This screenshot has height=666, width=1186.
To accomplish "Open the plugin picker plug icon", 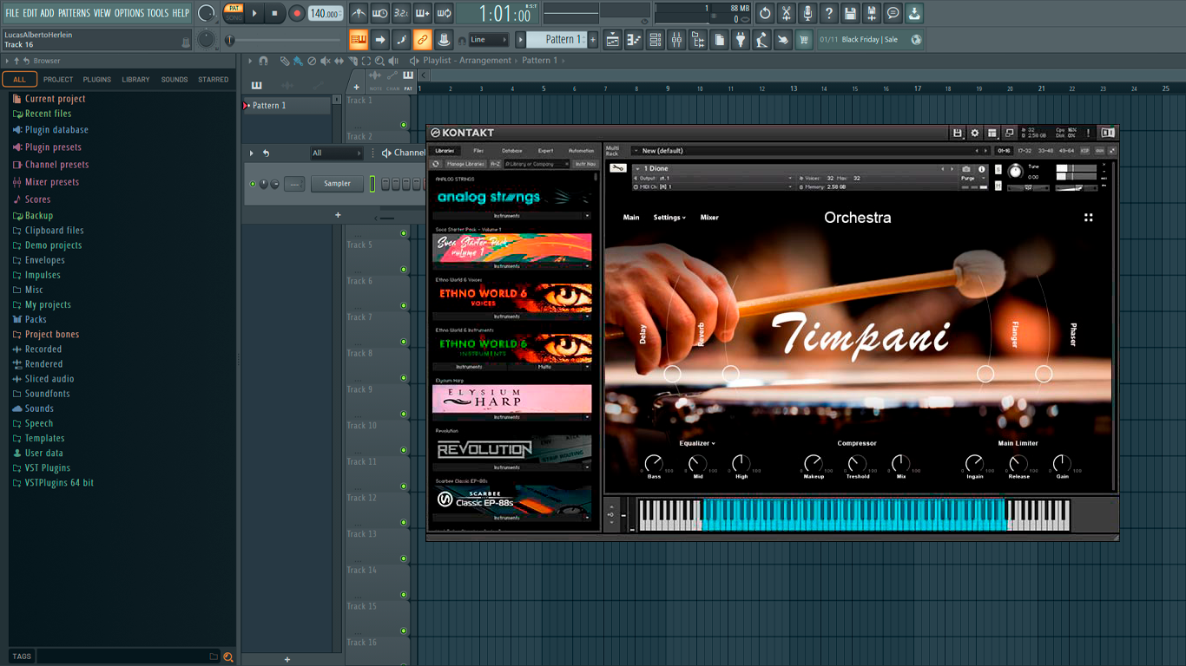I will tap(741, 39).
